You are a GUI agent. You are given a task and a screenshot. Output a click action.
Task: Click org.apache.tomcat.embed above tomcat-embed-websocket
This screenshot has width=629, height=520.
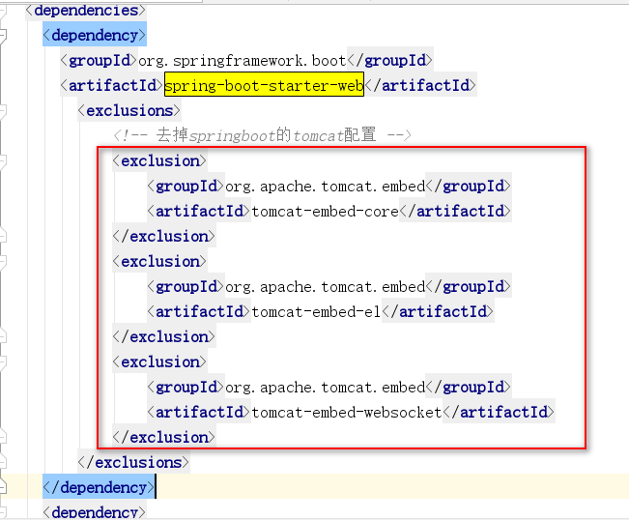[x=325, y=388]
